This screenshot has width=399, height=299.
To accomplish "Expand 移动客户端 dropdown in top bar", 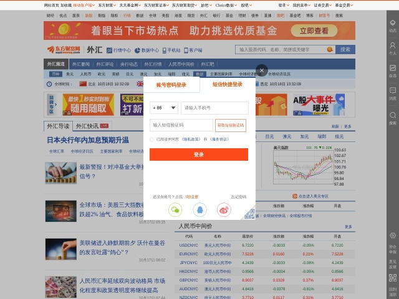I will (84, 5).
